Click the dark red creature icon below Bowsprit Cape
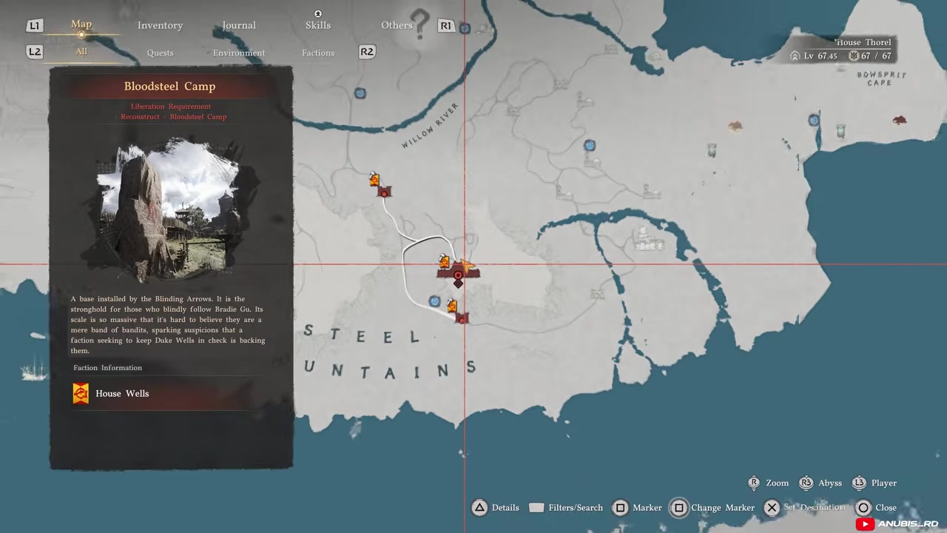Viewport: 947px width, 533px height. point(899,120)
